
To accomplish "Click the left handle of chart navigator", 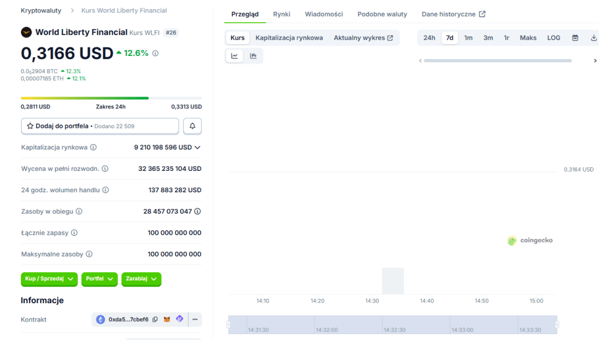I will [x=229, y=325].
